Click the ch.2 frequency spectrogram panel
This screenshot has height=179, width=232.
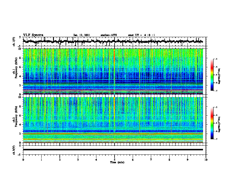click(113, 120)
